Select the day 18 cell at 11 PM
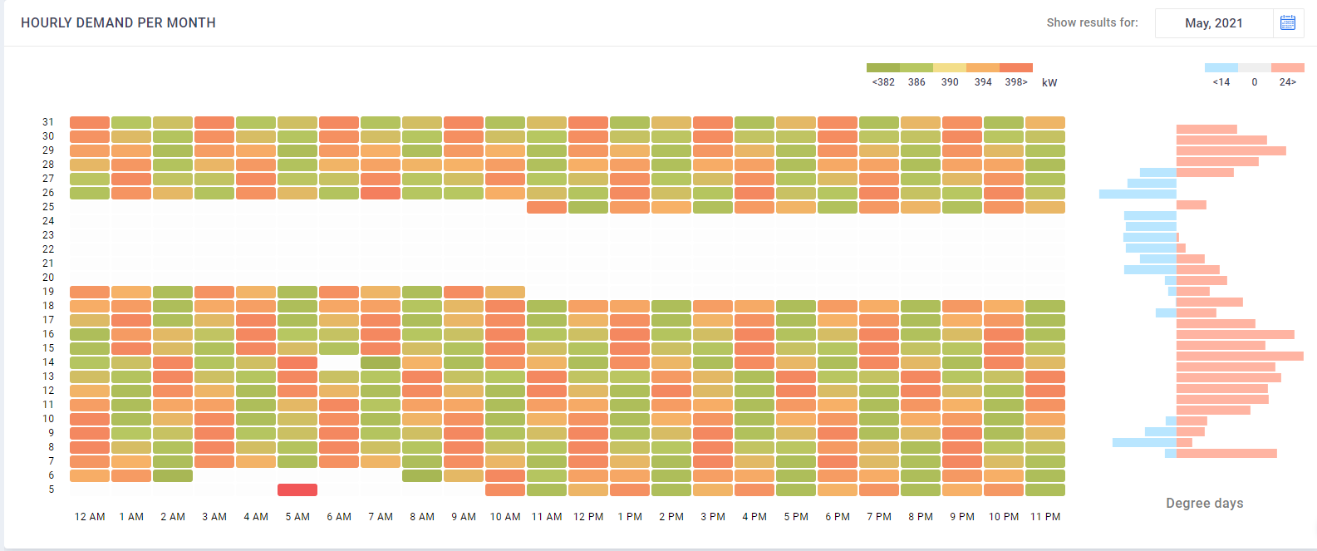Image resolution: width=1317 pixels, height=551 pixels. click(1045, 306)
